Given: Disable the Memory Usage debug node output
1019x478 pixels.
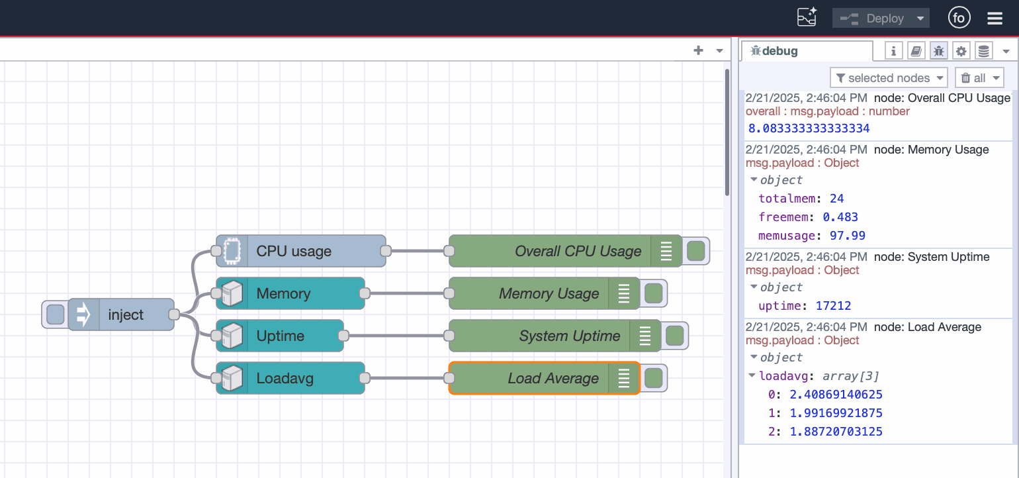Looking at the screenshot, I should pyautogui.click(x=653, y=293).
